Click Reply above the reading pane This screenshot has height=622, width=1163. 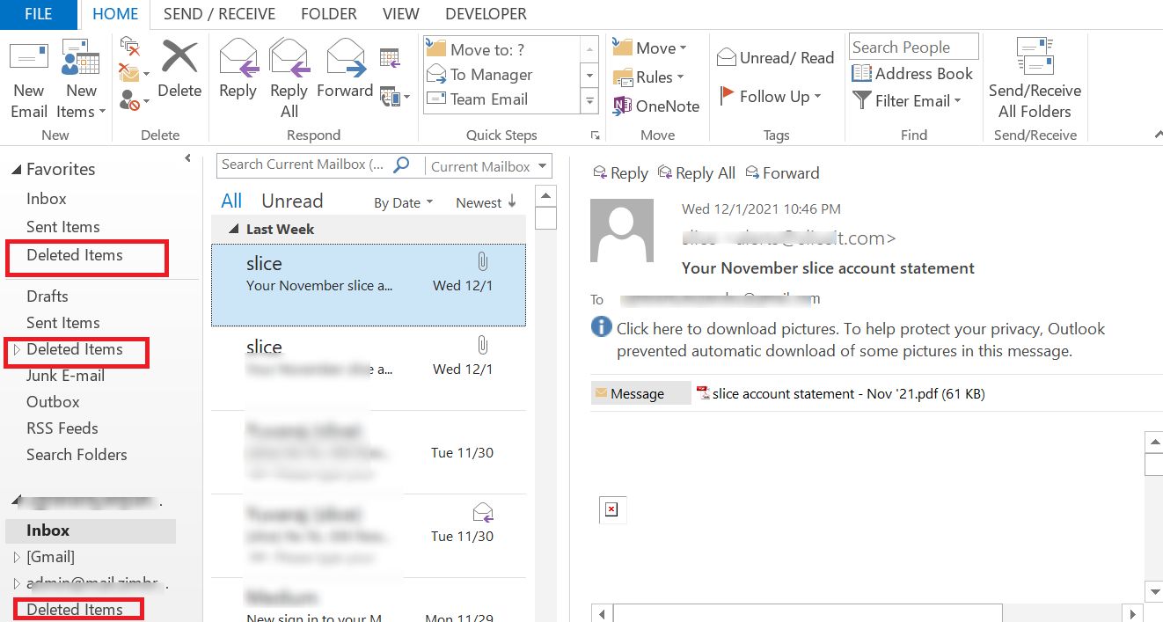pos(620,172)
